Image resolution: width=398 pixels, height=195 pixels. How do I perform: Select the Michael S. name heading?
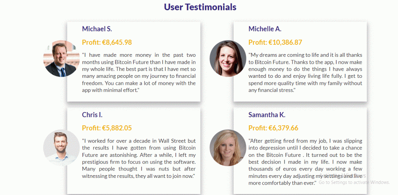coord(97,29)
